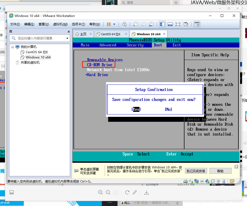Click the hard disk status bar icon
Viewport: 247px width, 206px height.
point(186,181)
